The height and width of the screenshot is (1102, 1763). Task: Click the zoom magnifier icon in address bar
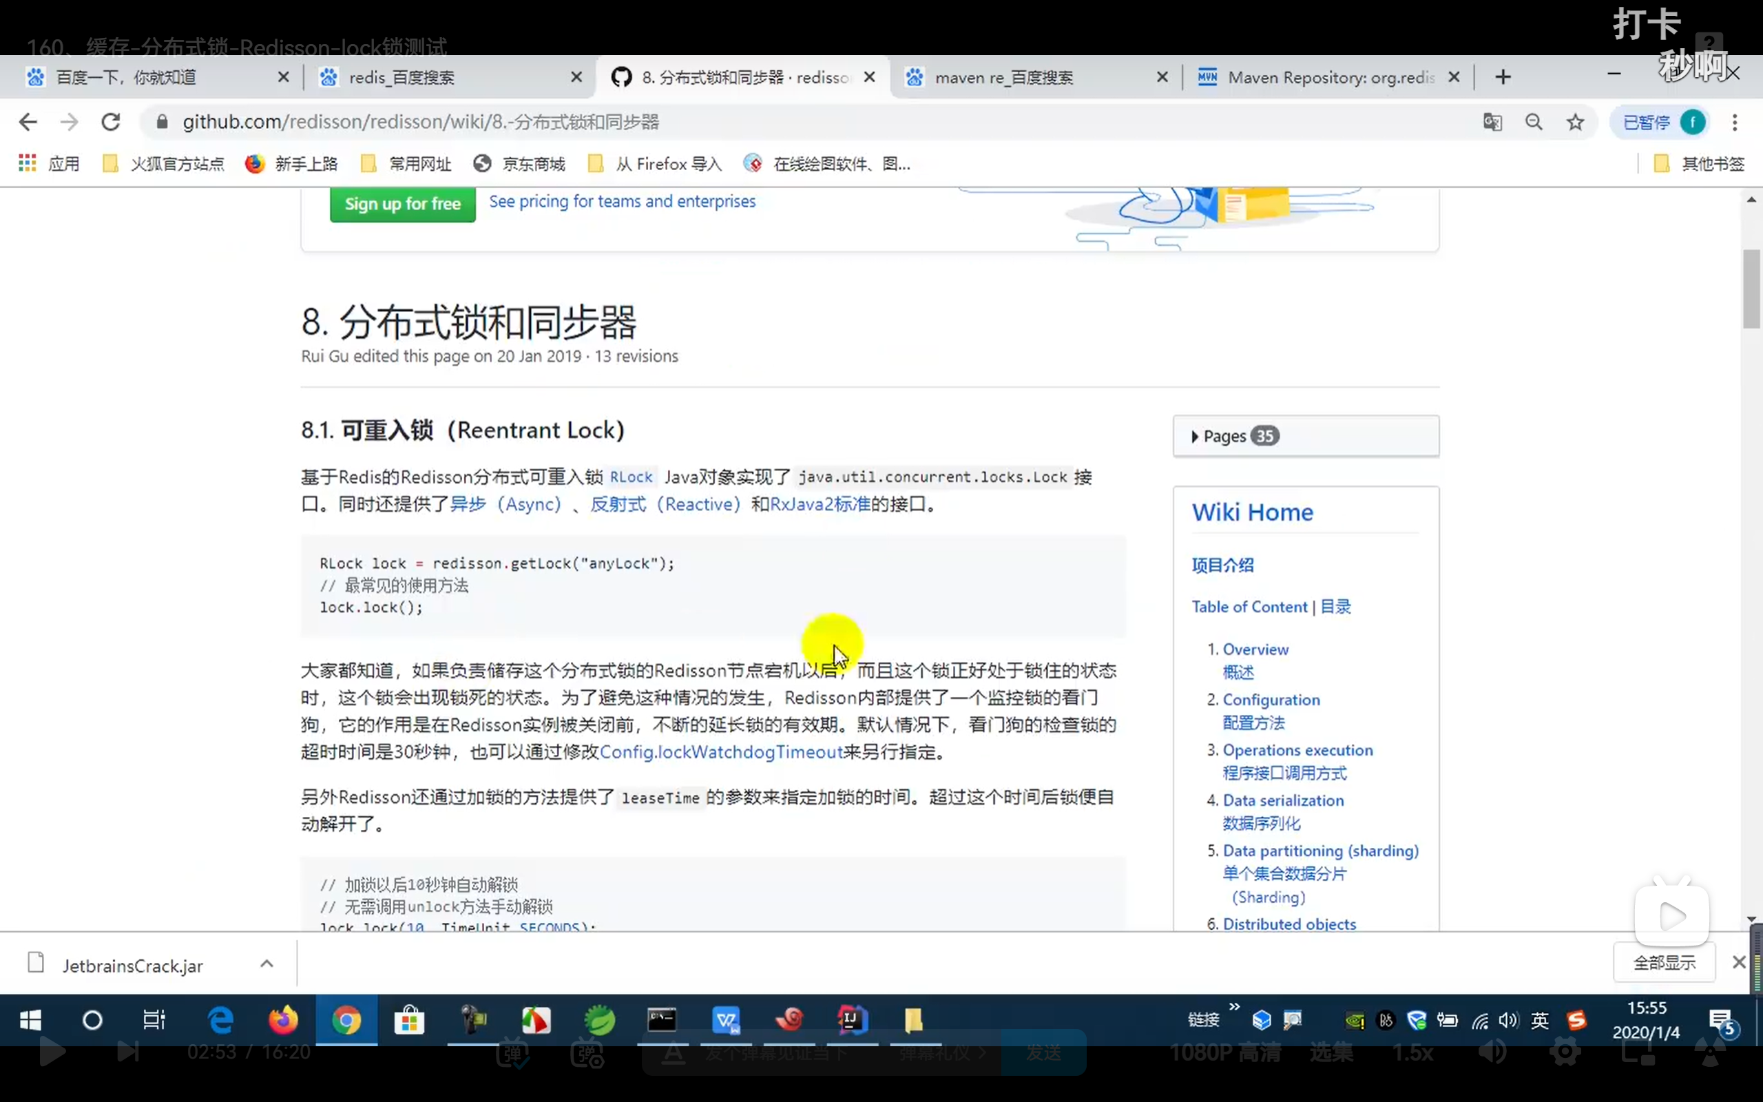[1534, 122]
